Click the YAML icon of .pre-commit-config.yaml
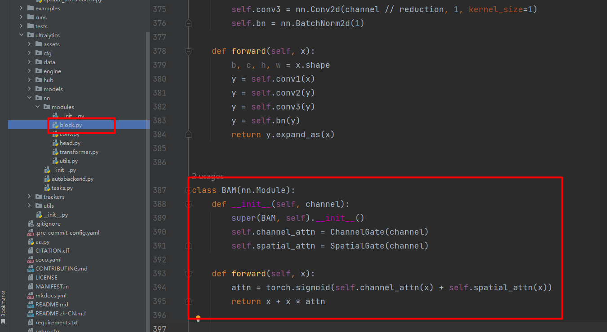 point(31,233)
